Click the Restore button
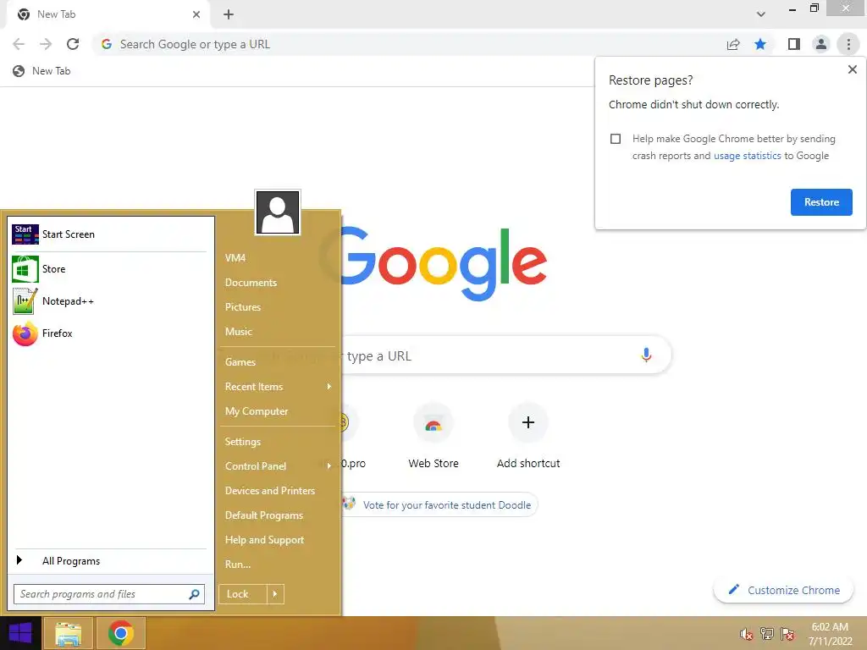The width and height of the screenshot is (867, 650). click(x=821, y=202)
